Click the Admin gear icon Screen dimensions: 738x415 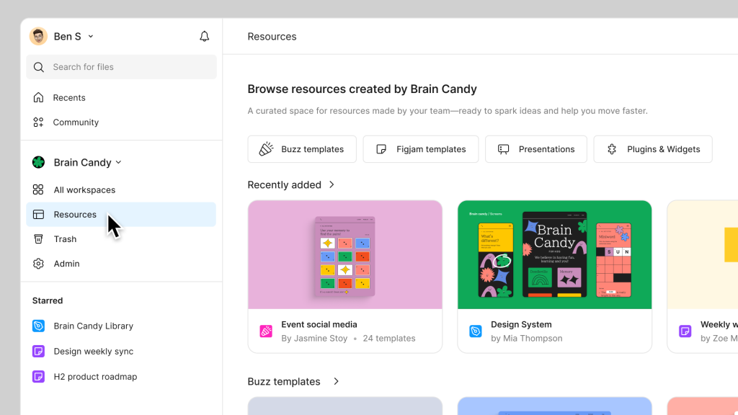point(39,264)
